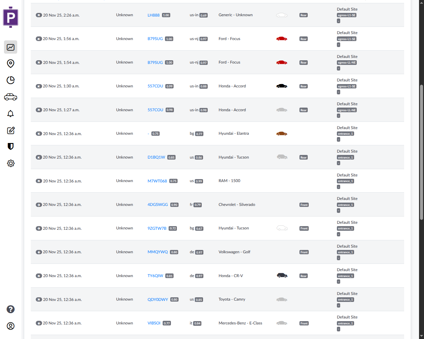Click the Vehicles car icon in sidebar
Image resolution: width=424 pixels, height=339 pixels.
10,97
